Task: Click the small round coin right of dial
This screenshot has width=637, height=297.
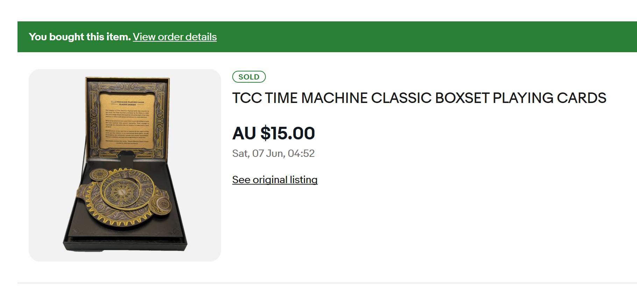Action: coord(162,204)
